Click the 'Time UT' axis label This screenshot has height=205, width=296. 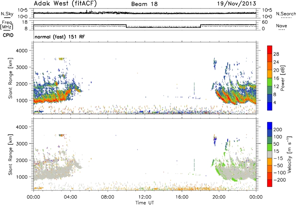[145, 203]
